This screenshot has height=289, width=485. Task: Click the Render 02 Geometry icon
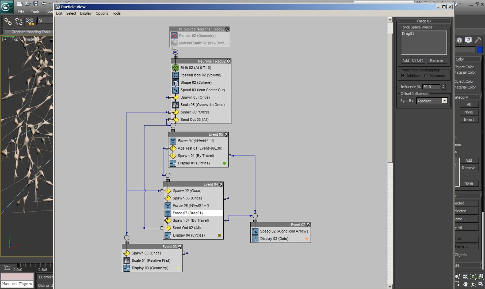pos(174,36)
